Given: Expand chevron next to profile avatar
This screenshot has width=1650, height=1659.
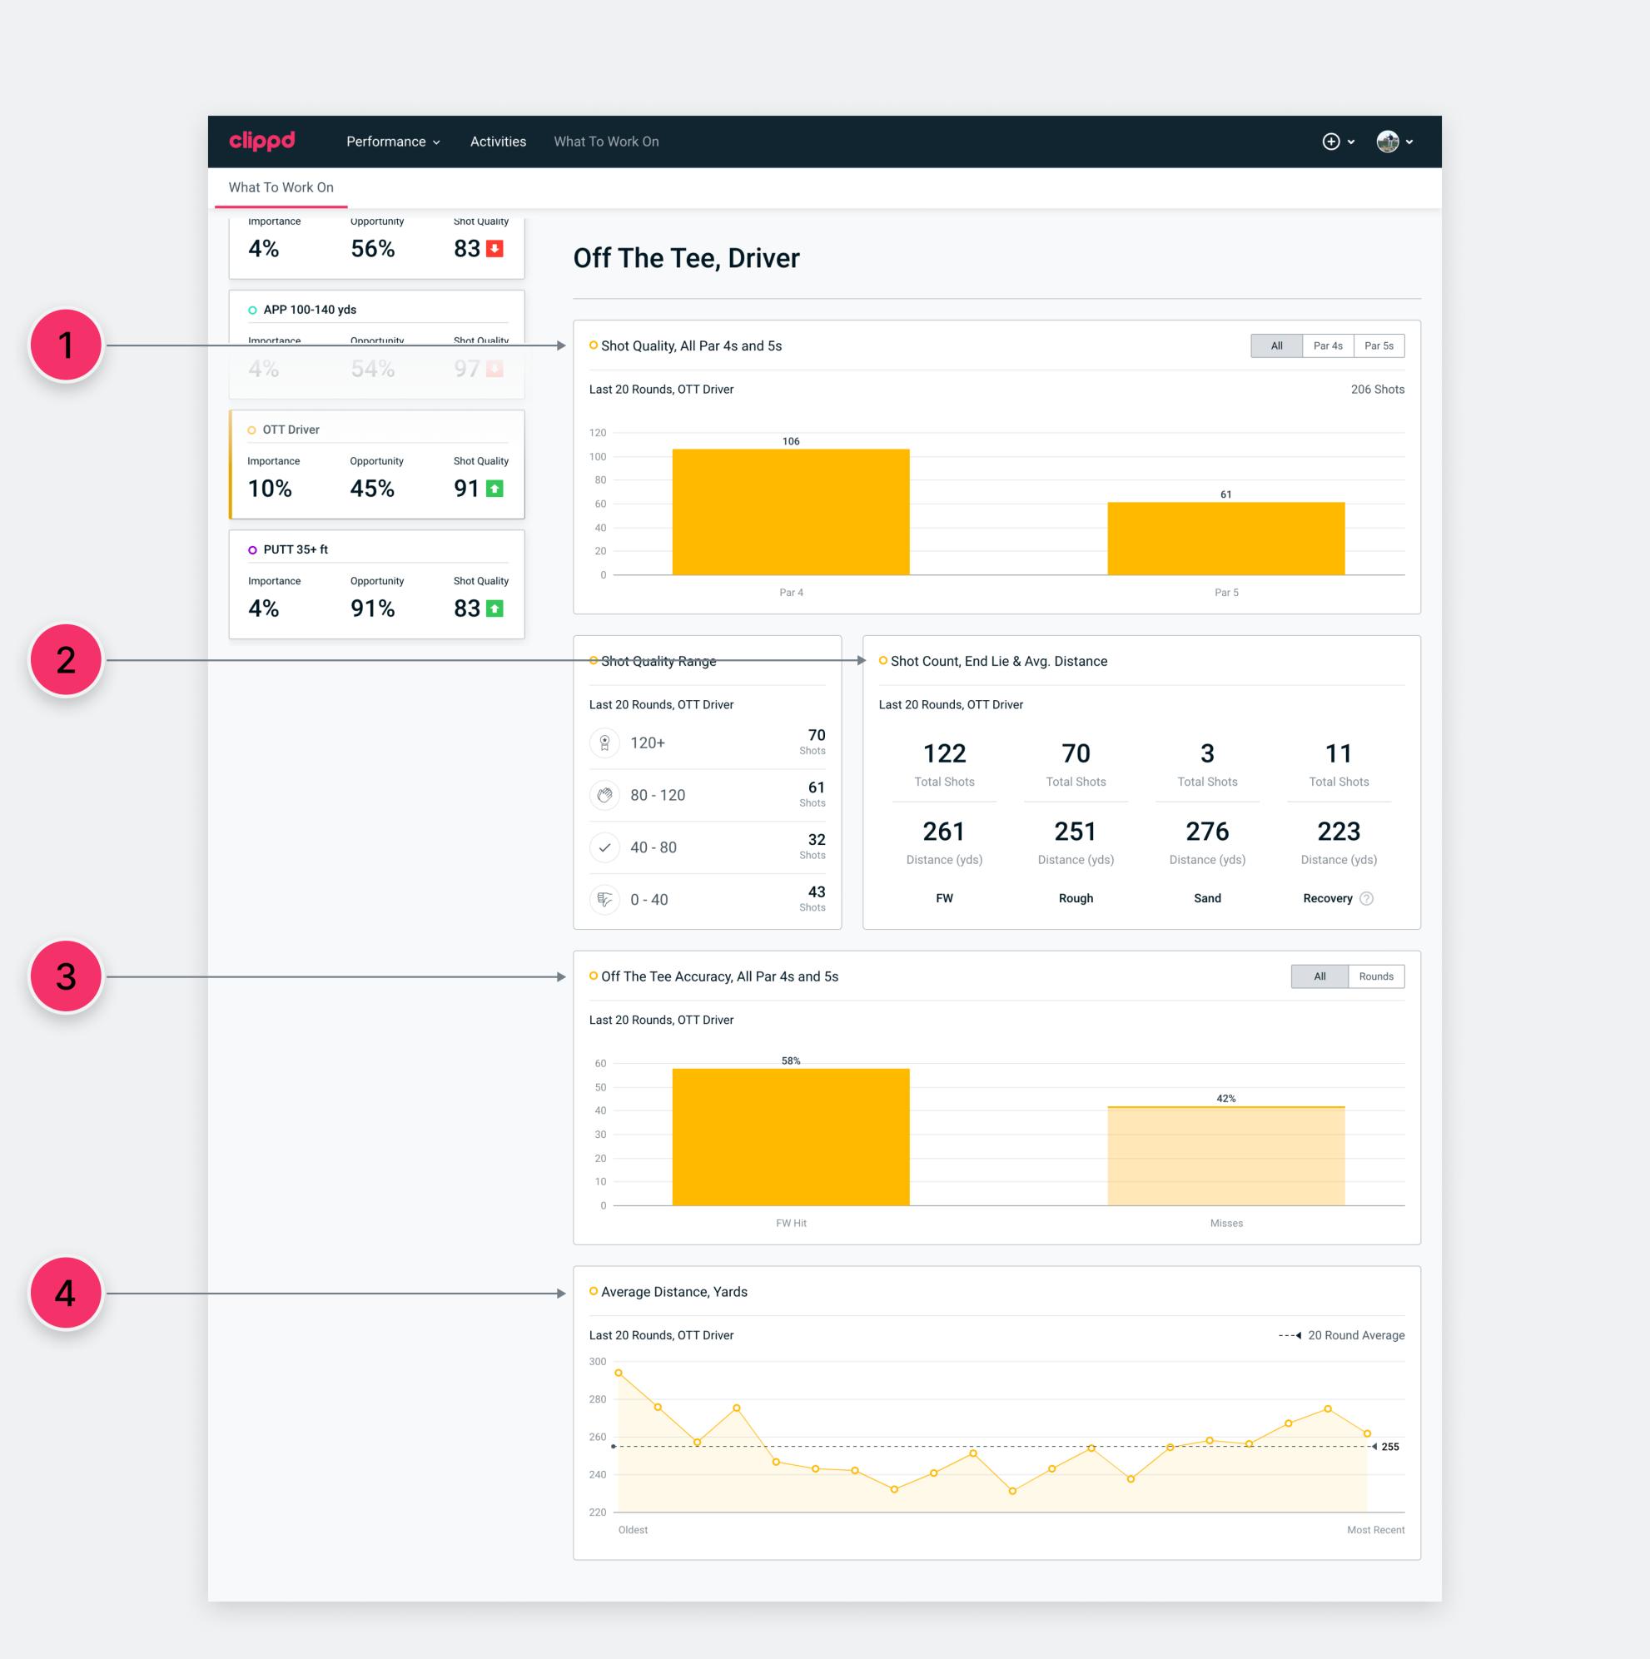Looking at the screenshot, I should click(x=1409, y=142).
